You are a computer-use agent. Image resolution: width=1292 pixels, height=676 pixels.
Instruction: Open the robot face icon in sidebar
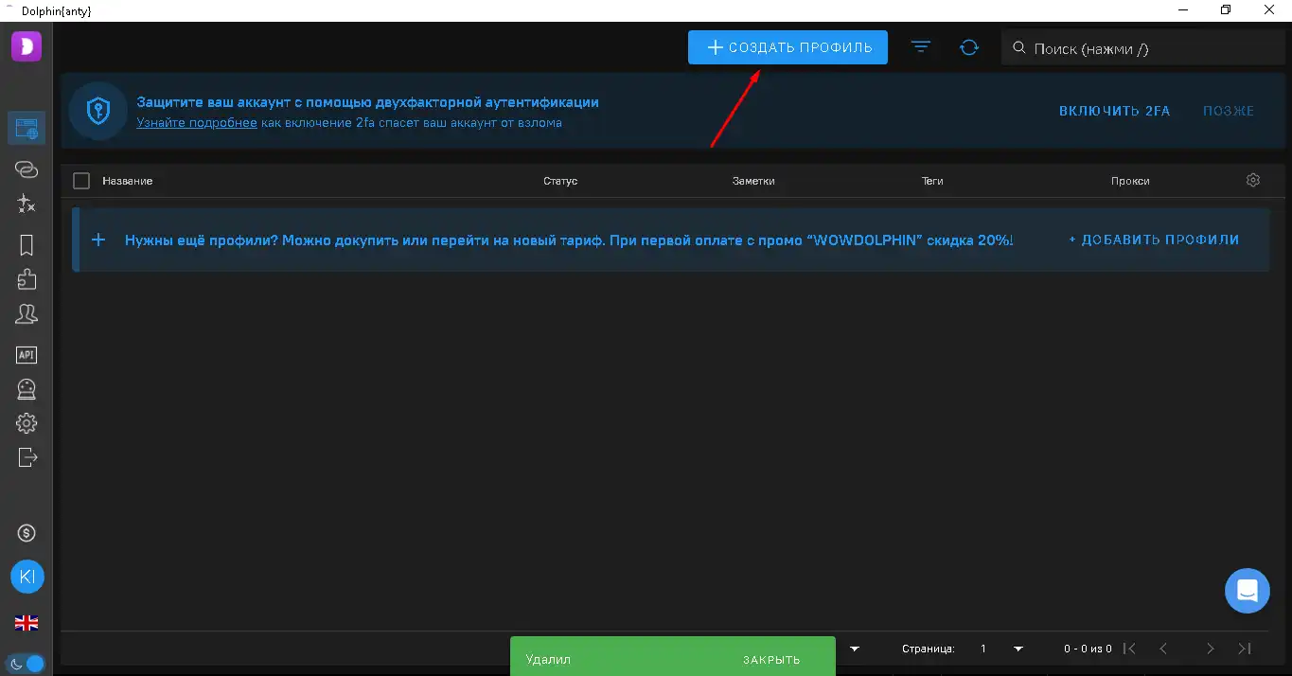(x=27, y=389)
